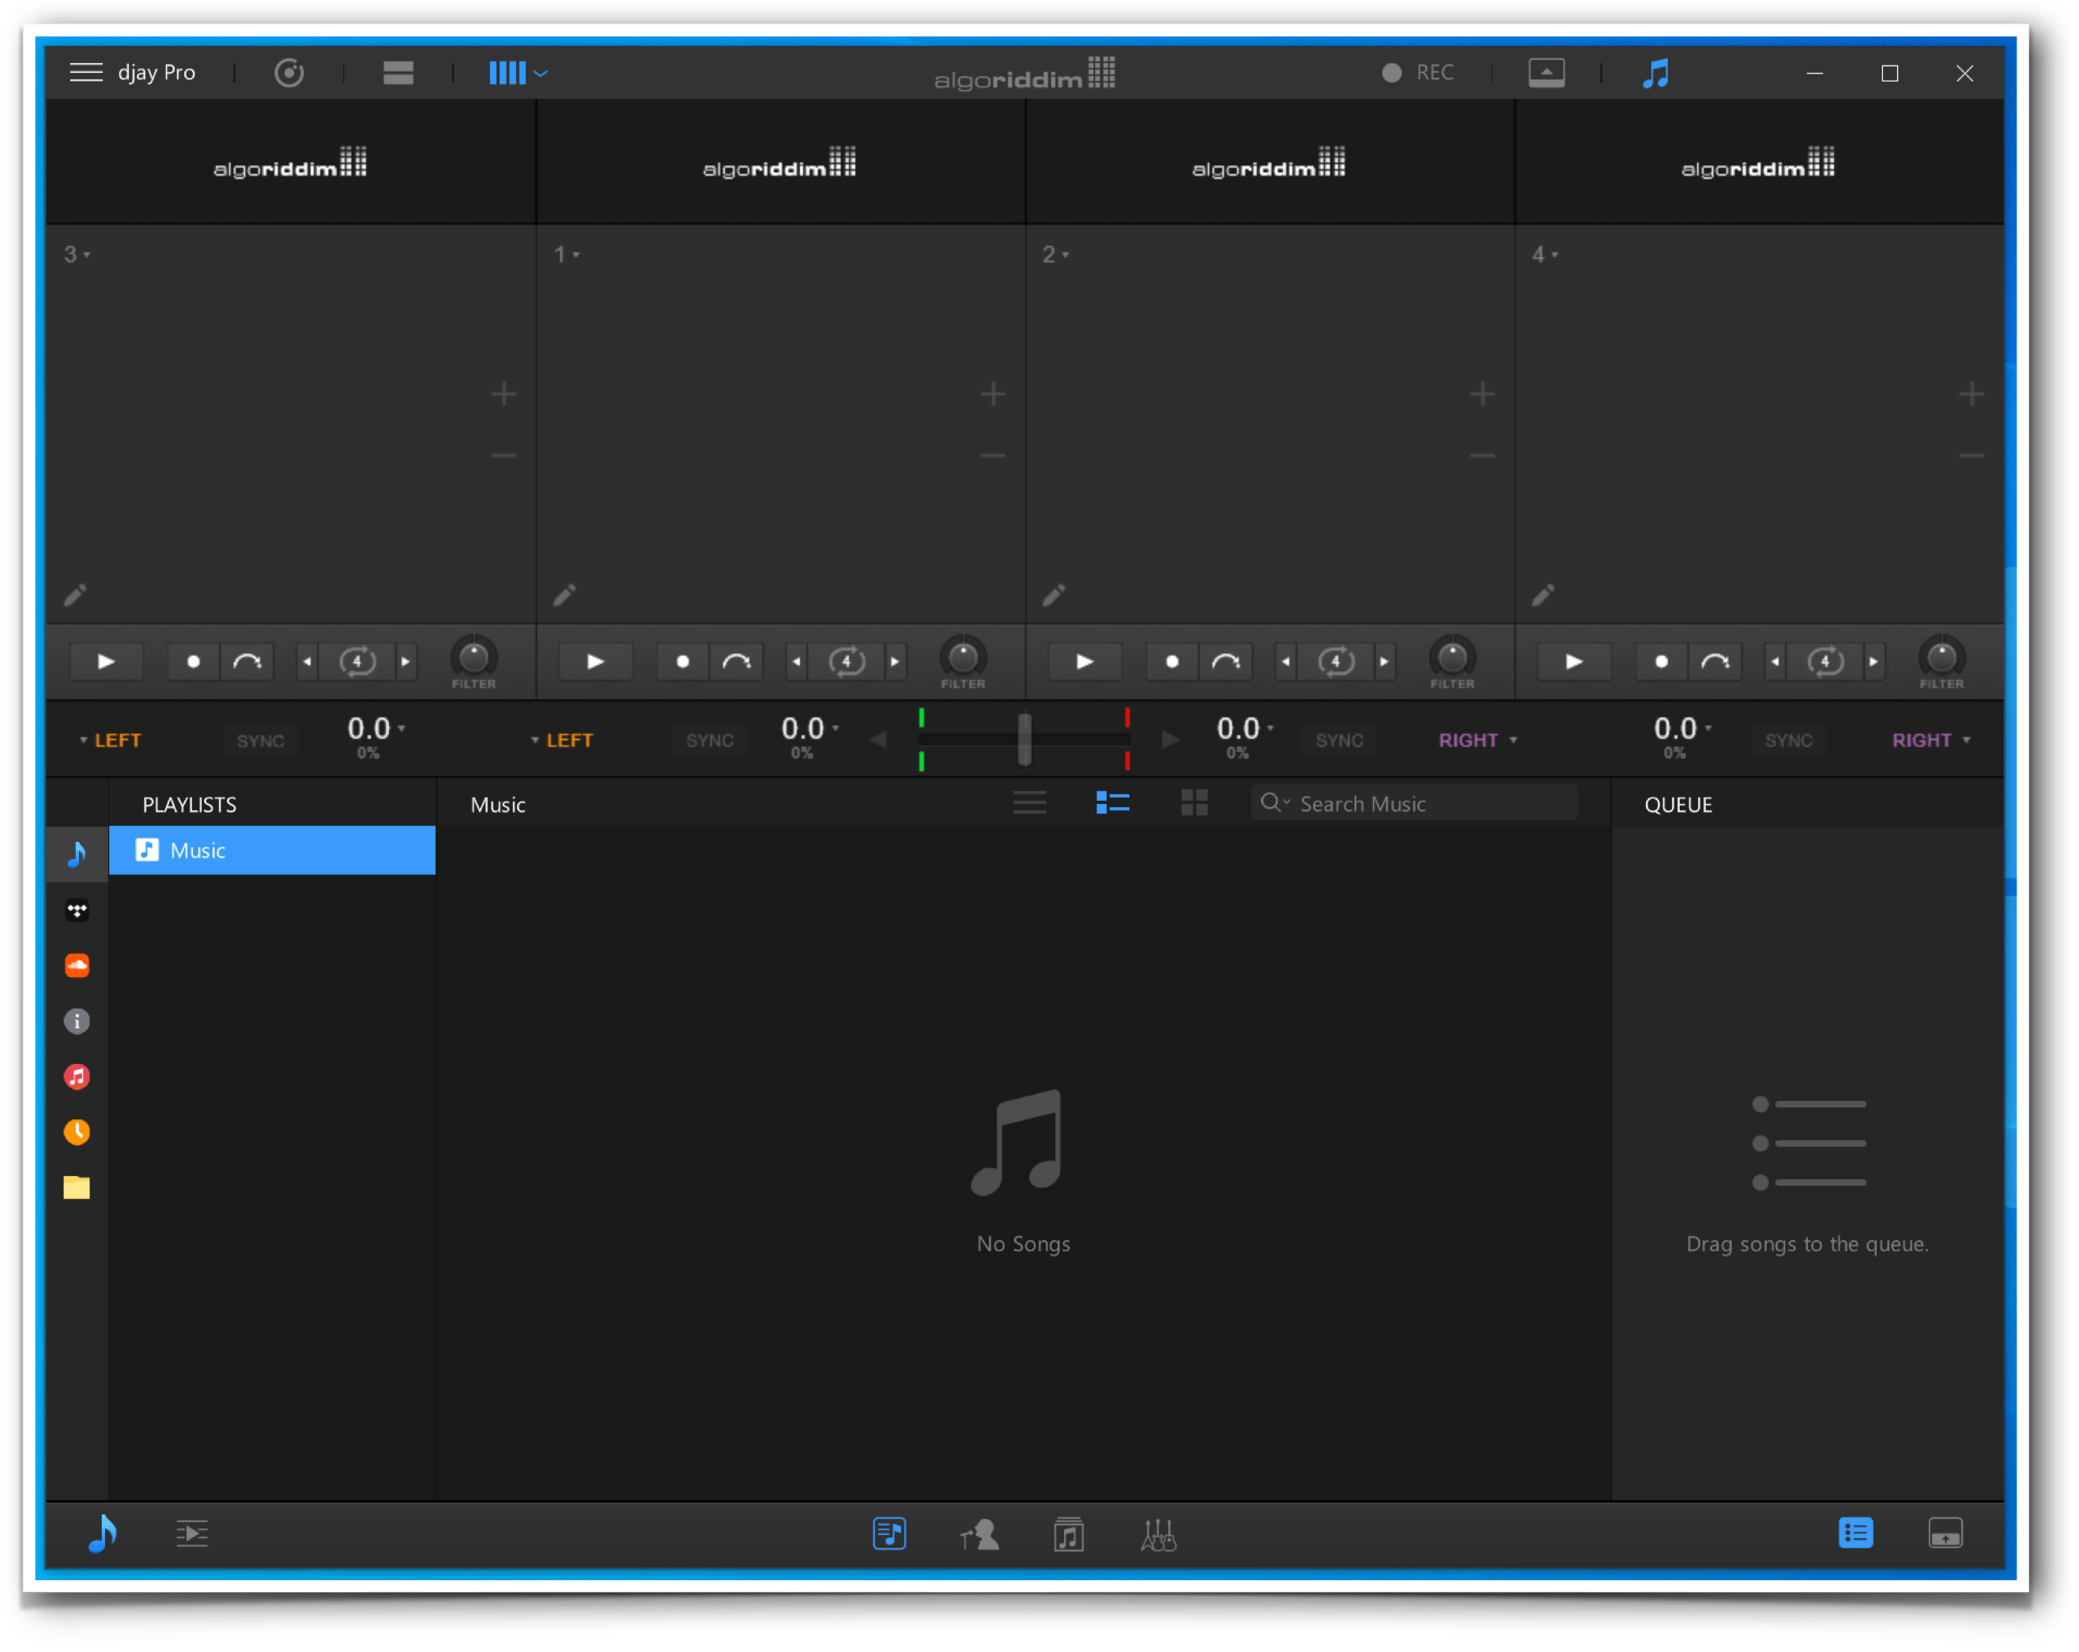Open the History panel using clock icon
The height and width of the screenshot is (1652, 2079).
pyautogui.click(x=77, y=1132)
